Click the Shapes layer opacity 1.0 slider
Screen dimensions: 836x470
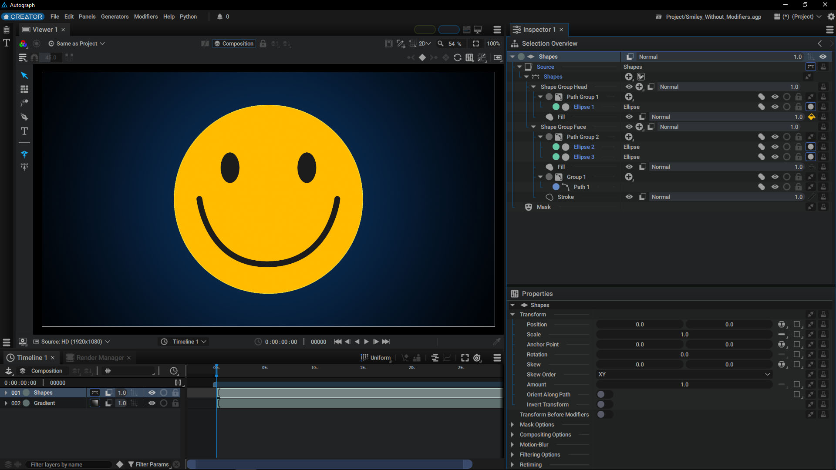pyautogui.click(x=122, y=393)
